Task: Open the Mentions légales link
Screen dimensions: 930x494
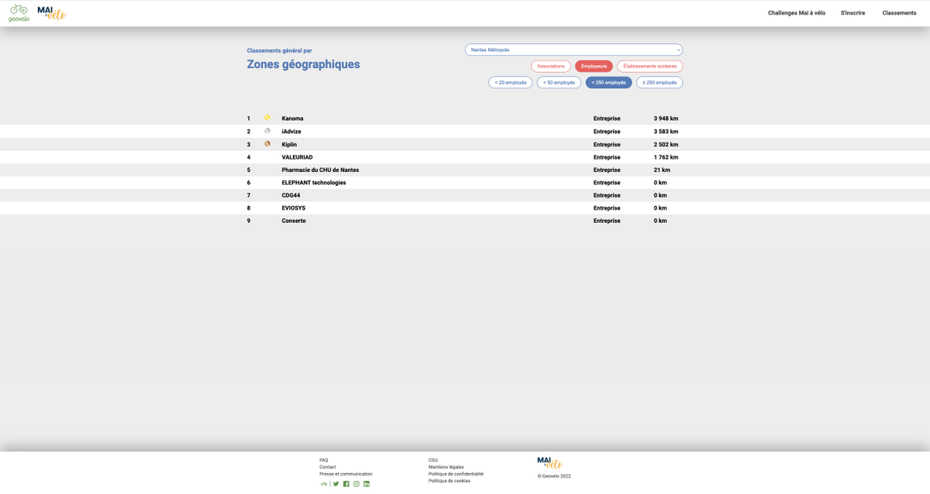Action: point(446,467)
